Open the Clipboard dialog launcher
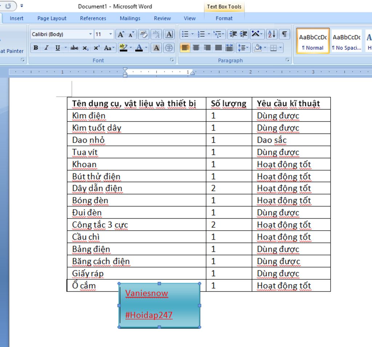The height and width of the screenshot is (347, 372). click(23, 60)
